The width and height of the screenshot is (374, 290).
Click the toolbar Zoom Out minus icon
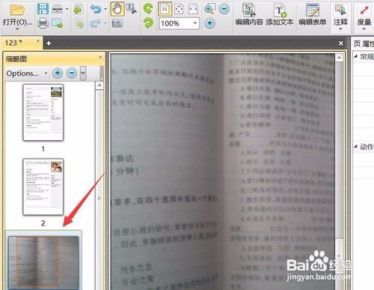coord(224,9)
